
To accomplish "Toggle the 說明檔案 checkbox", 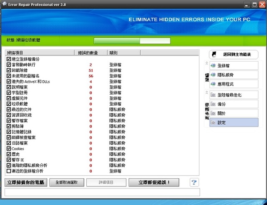I will 9,87.
